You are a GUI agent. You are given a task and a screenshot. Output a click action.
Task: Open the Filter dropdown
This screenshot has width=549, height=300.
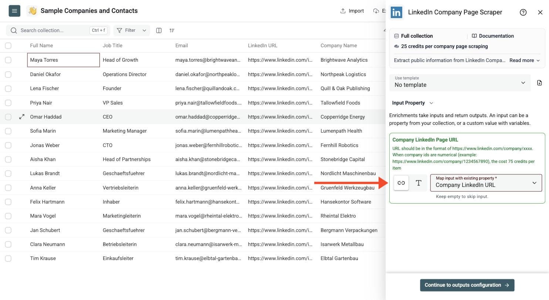[132, 30]
